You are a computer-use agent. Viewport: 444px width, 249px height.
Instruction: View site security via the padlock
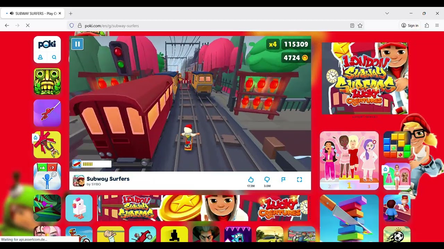pos(80,26)
